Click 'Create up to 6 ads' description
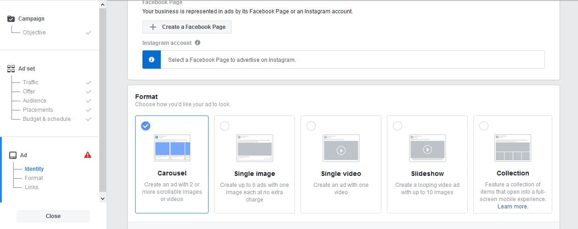 coord(255,192)
